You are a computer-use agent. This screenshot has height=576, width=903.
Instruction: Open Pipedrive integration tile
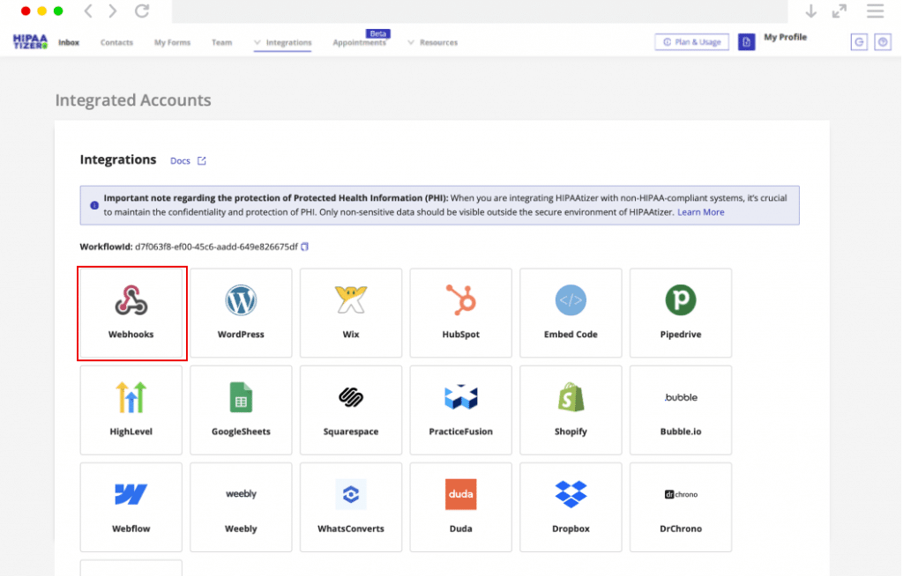(681, 313)
